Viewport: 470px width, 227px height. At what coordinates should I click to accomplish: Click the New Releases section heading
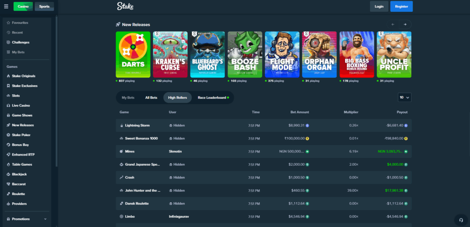click(x=136, y=25)
